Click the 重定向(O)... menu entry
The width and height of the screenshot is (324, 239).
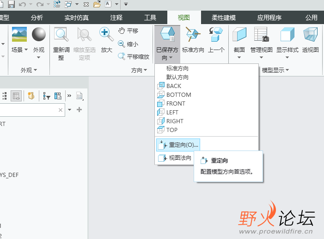[x=178, y=145]
